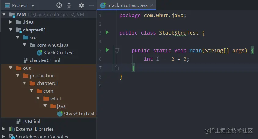This screenshot has width=258, height=139.
Task: Select the chapter01.iml file name
Action: (45, 60)
